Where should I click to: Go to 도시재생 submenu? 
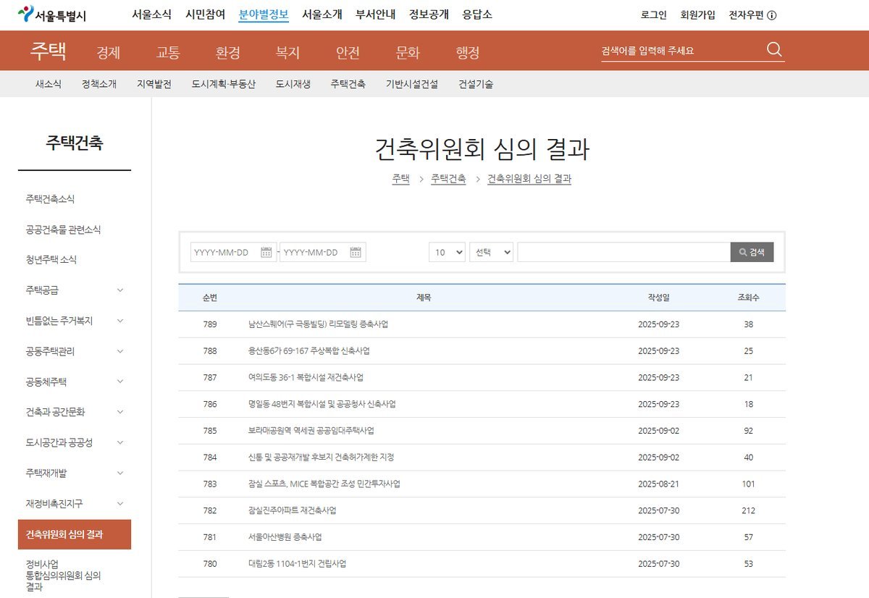tap(293, 84)
